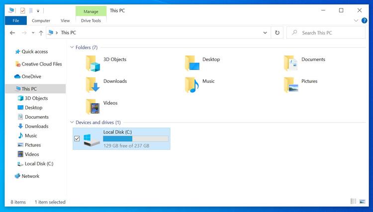Image resolution: width=373 pixels, height=212 pixels.
Task: Open the File menu
Action: (16, 21)
